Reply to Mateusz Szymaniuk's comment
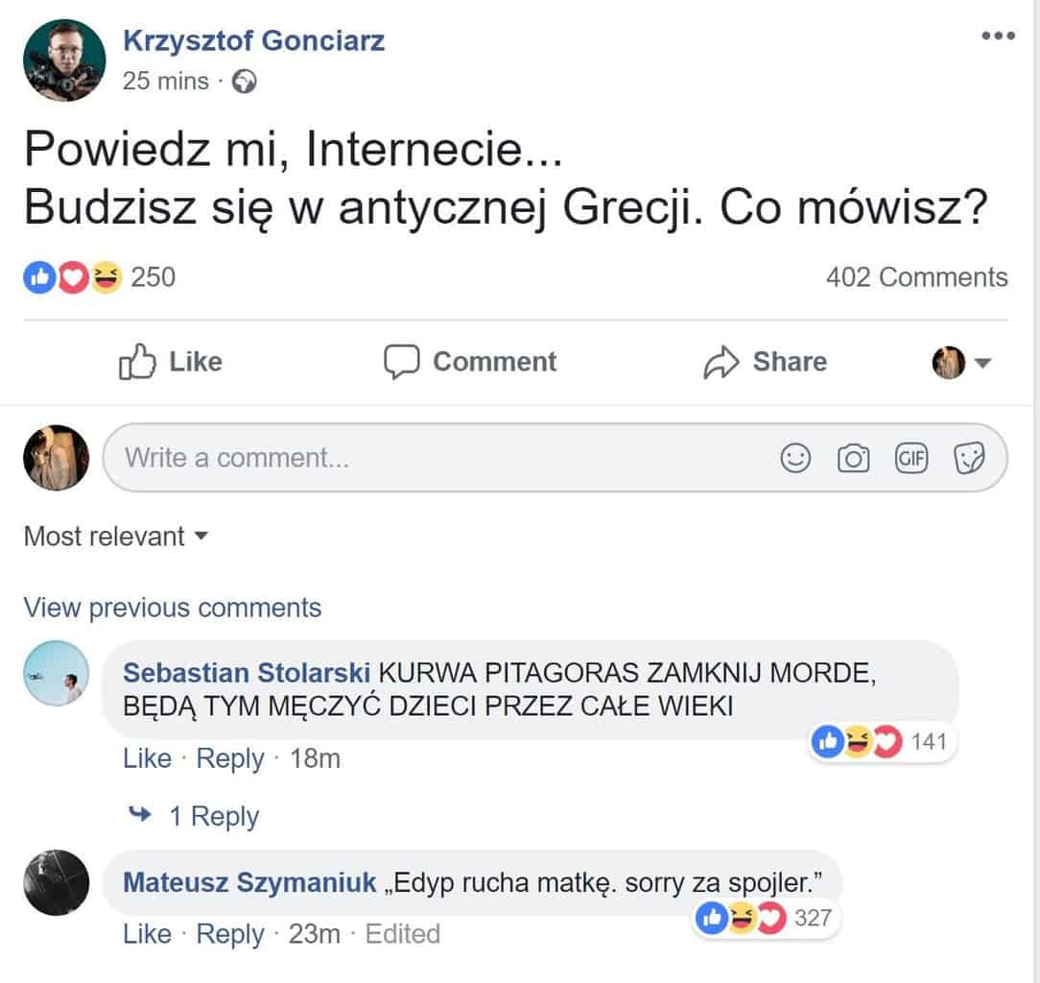The height and width of the screenshot is (983, 1040). coord(229,933)
